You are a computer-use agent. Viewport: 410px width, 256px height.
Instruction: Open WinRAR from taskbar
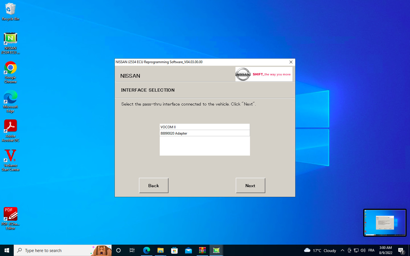coord(202,250)
